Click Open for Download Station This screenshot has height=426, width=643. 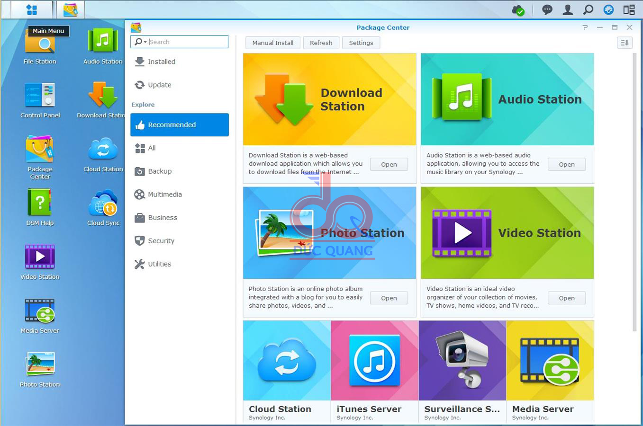[x=389, y=164]
